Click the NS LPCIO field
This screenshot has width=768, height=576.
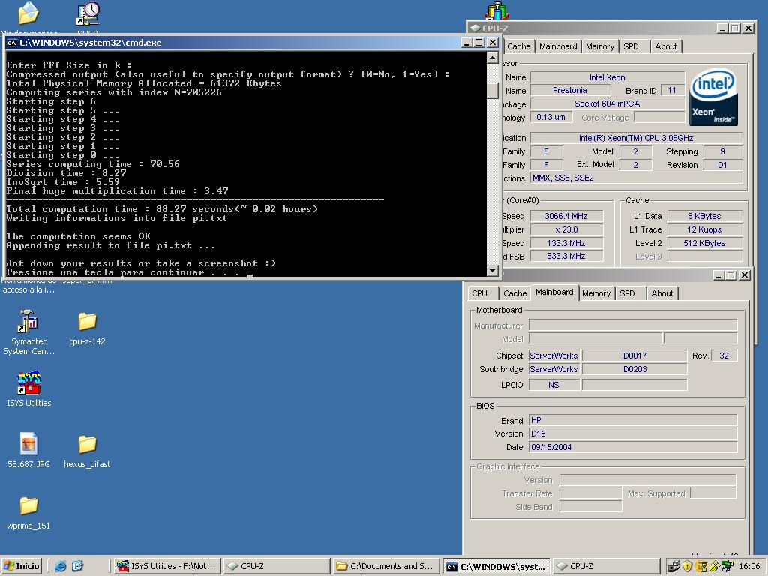click(x=554, y=385)
